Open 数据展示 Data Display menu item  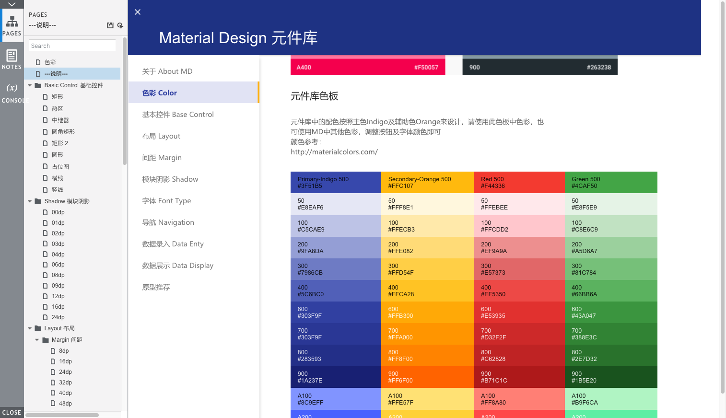click(194, 266)
